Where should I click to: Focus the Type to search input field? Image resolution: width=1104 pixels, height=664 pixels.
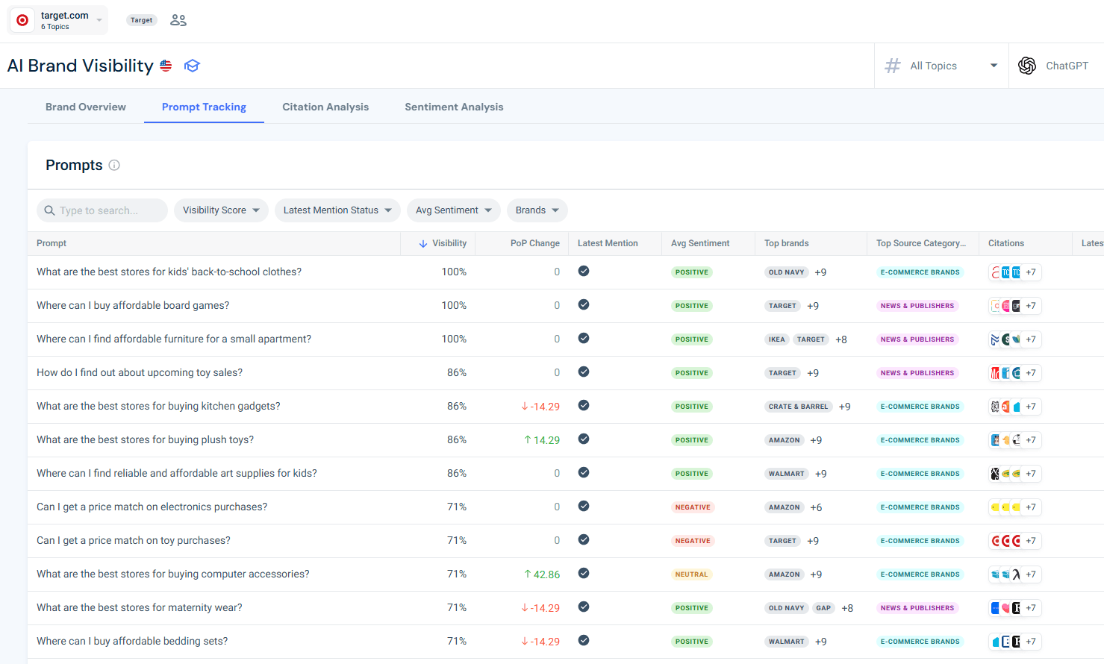point(102,210)
